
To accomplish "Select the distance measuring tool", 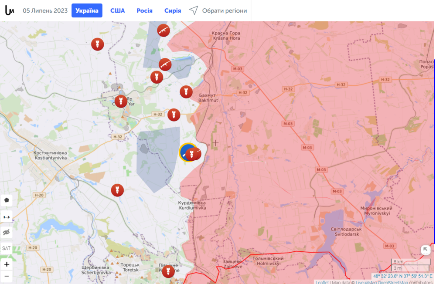I will [x=6, y=216].
